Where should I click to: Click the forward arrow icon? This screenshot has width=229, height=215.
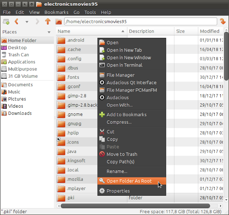(37, 21)
